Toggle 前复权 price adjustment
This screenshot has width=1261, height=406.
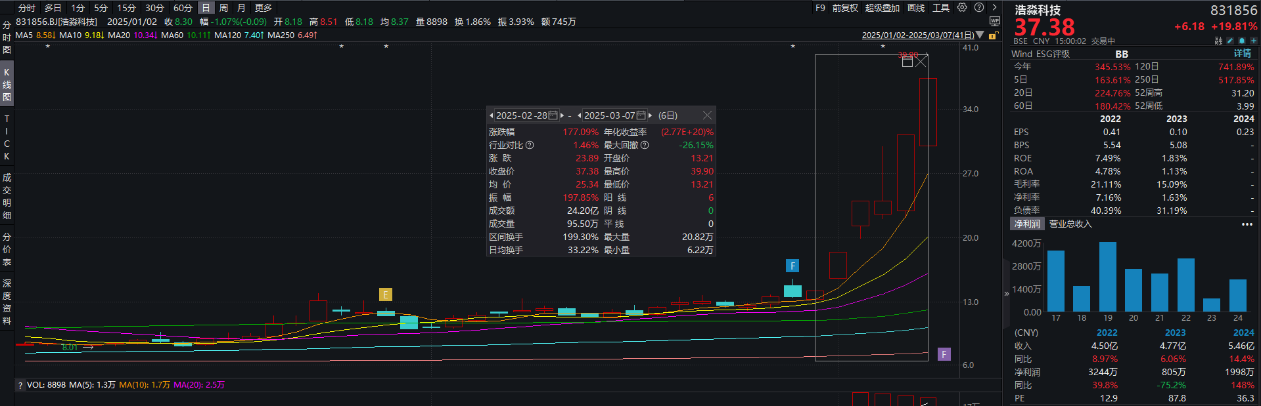click(x=845, y=8)
